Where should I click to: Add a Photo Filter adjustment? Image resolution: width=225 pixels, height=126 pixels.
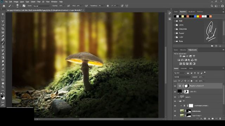tap(189, 60)
